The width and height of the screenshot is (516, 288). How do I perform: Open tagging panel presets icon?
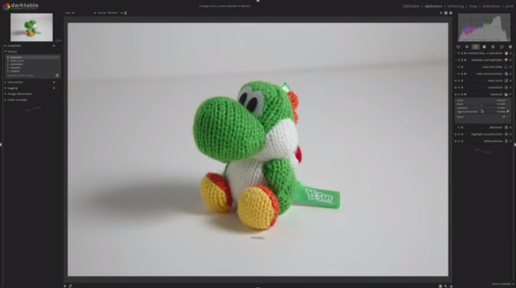(x=54, y=88)
